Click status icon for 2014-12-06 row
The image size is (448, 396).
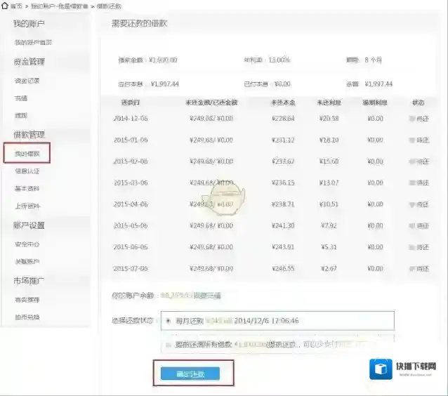pos(412,119)
